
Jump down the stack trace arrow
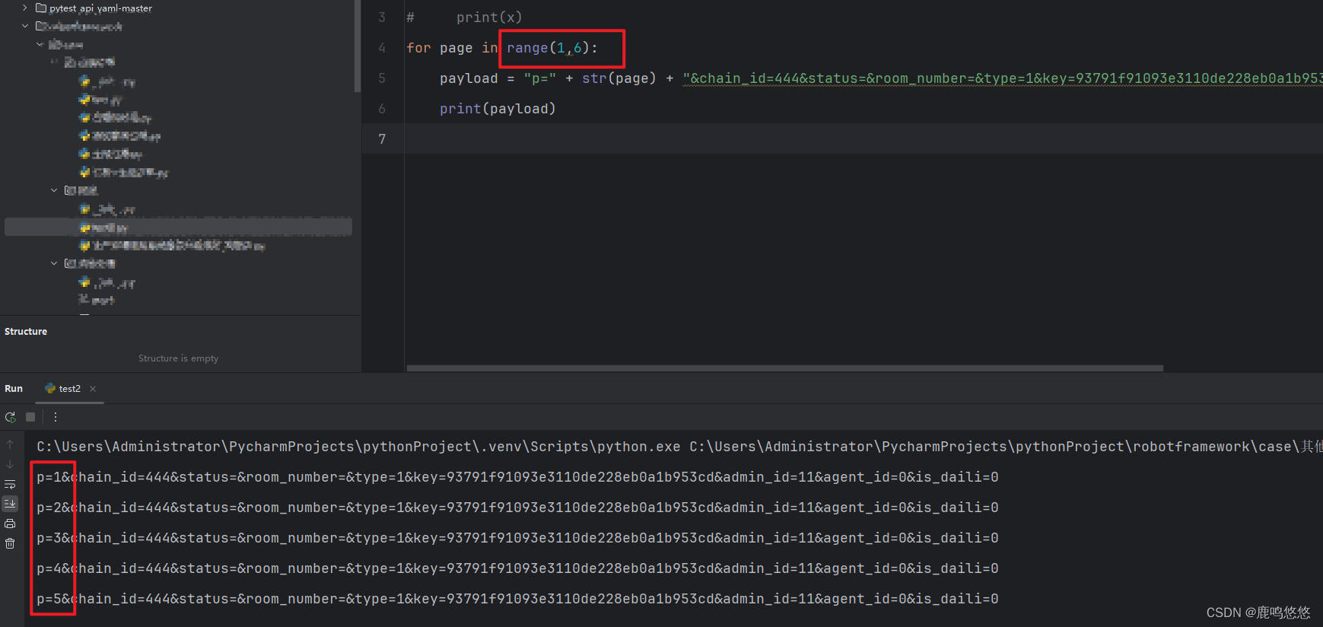pos(10,464)
